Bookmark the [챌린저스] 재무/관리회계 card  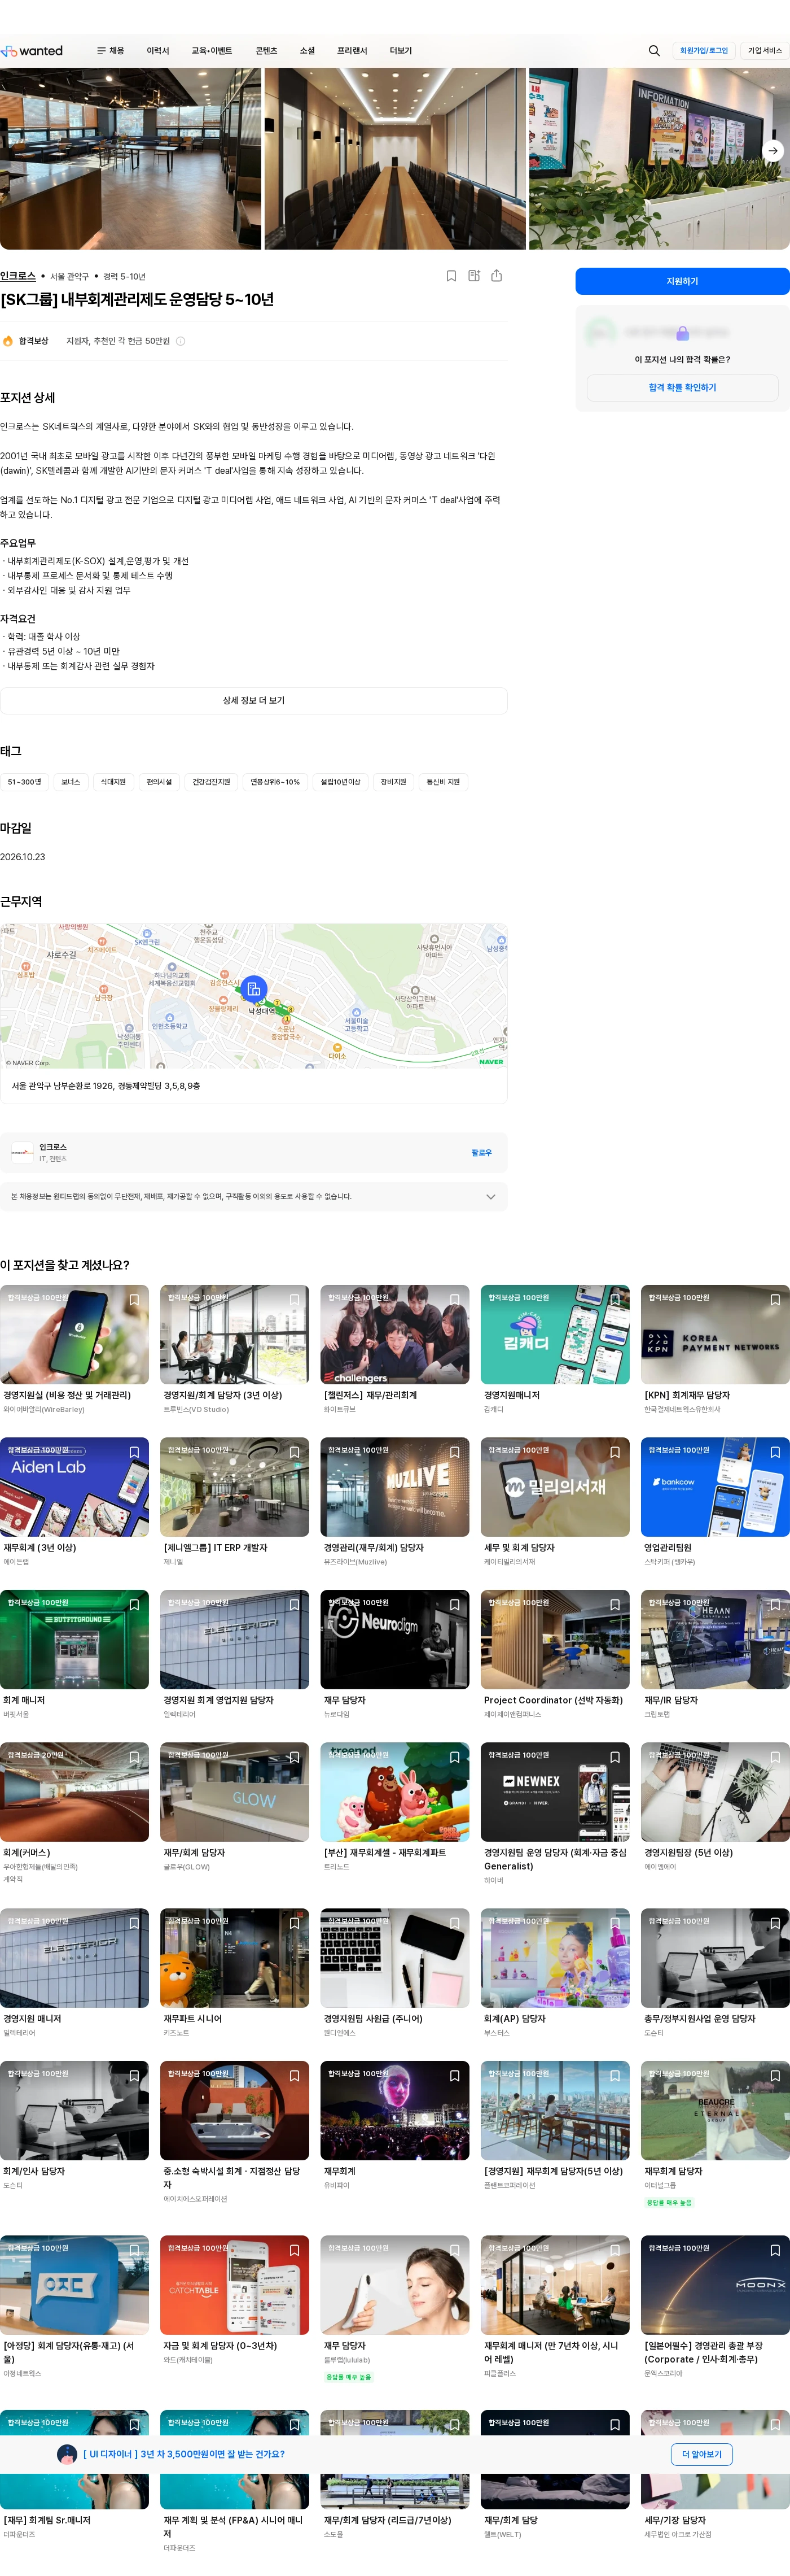(x=454, y=1300)
